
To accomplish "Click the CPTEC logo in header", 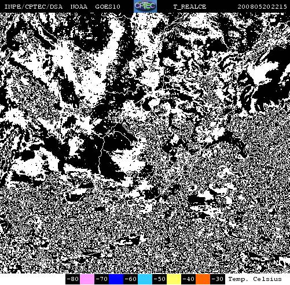I will [x=145, y=6].
